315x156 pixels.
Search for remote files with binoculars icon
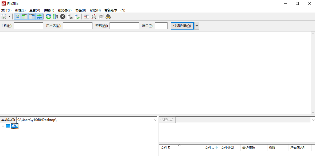[108, 17]
